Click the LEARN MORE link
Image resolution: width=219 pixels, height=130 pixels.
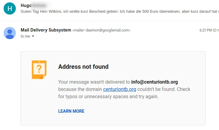pyautogui.click(x=71, y=111)
